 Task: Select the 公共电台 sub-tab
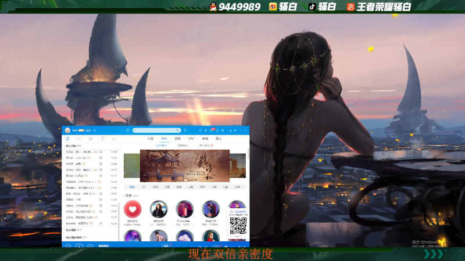[162, 146]
